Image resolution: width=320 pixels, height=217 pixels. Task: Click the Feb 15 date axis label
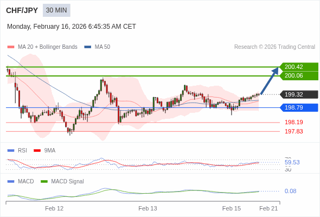232,208
